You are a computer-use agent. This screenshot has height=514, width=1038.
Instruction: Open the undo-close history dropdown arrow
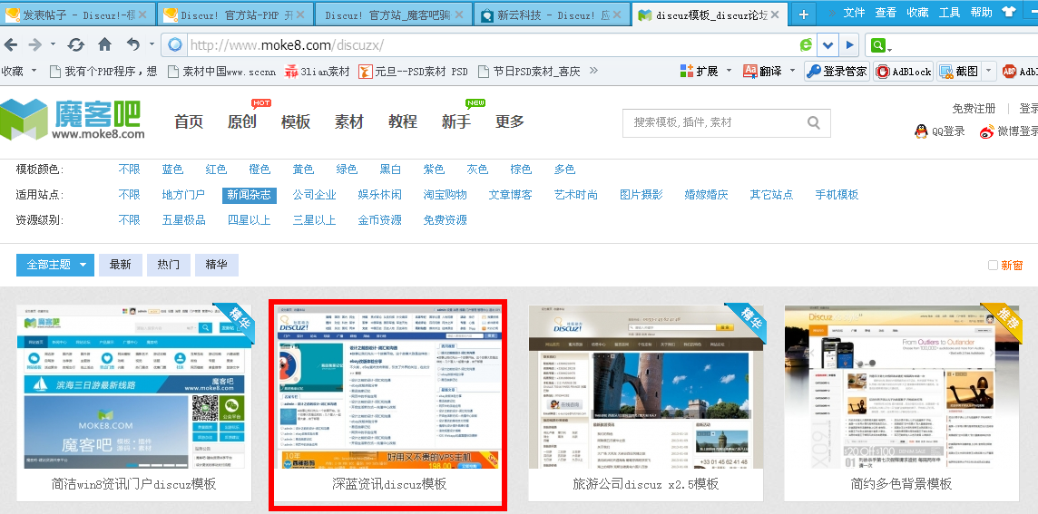tap(152, 45)
